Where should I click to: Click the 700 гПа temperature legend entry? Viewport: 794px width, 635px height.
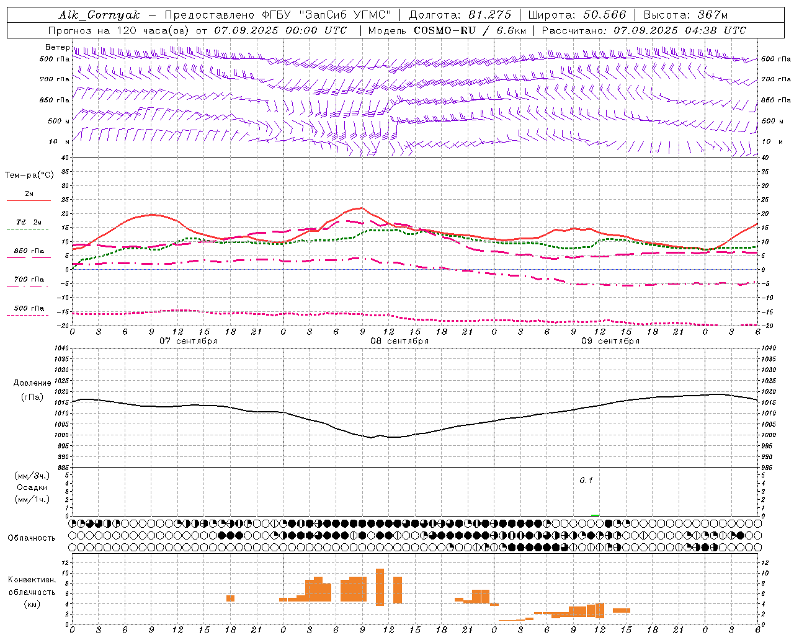point(29,279)
